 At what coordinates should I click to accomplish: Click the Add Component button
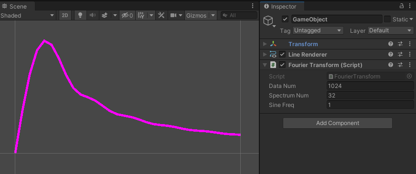point(338,123)
